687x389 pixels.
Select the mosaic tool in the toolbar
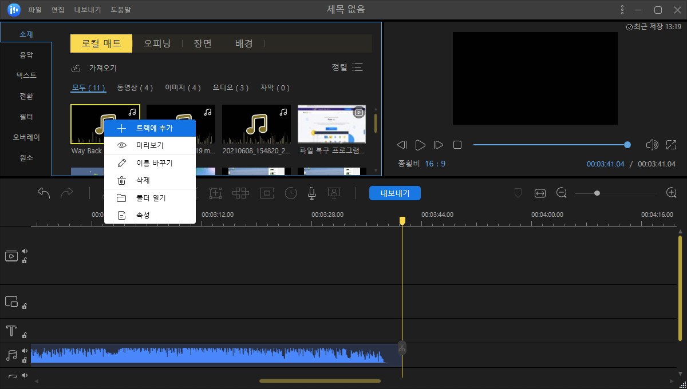click(x=240, y=193)
